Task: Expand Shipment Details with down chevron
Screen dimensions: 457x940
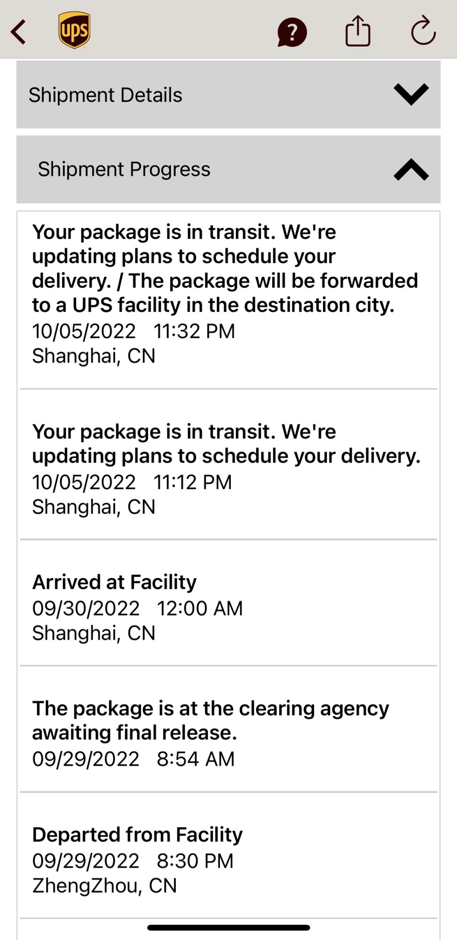Action: (411, 94)
